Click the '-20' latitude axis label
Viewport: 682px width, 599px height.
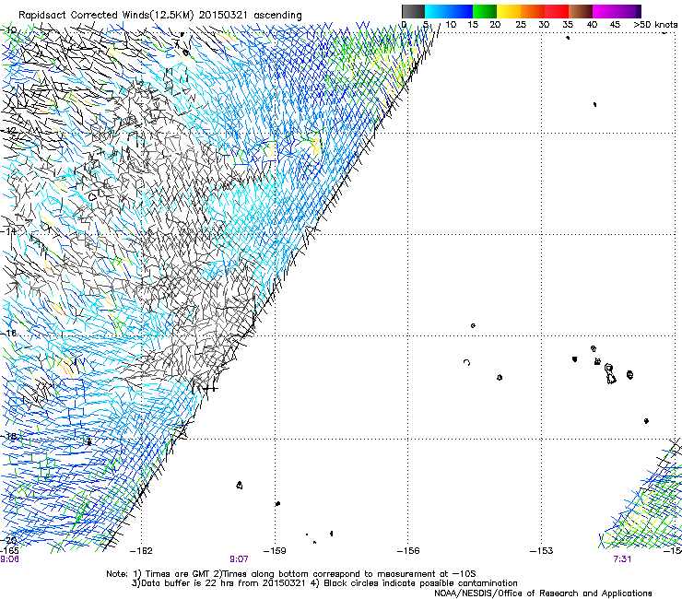click(8, 540)
